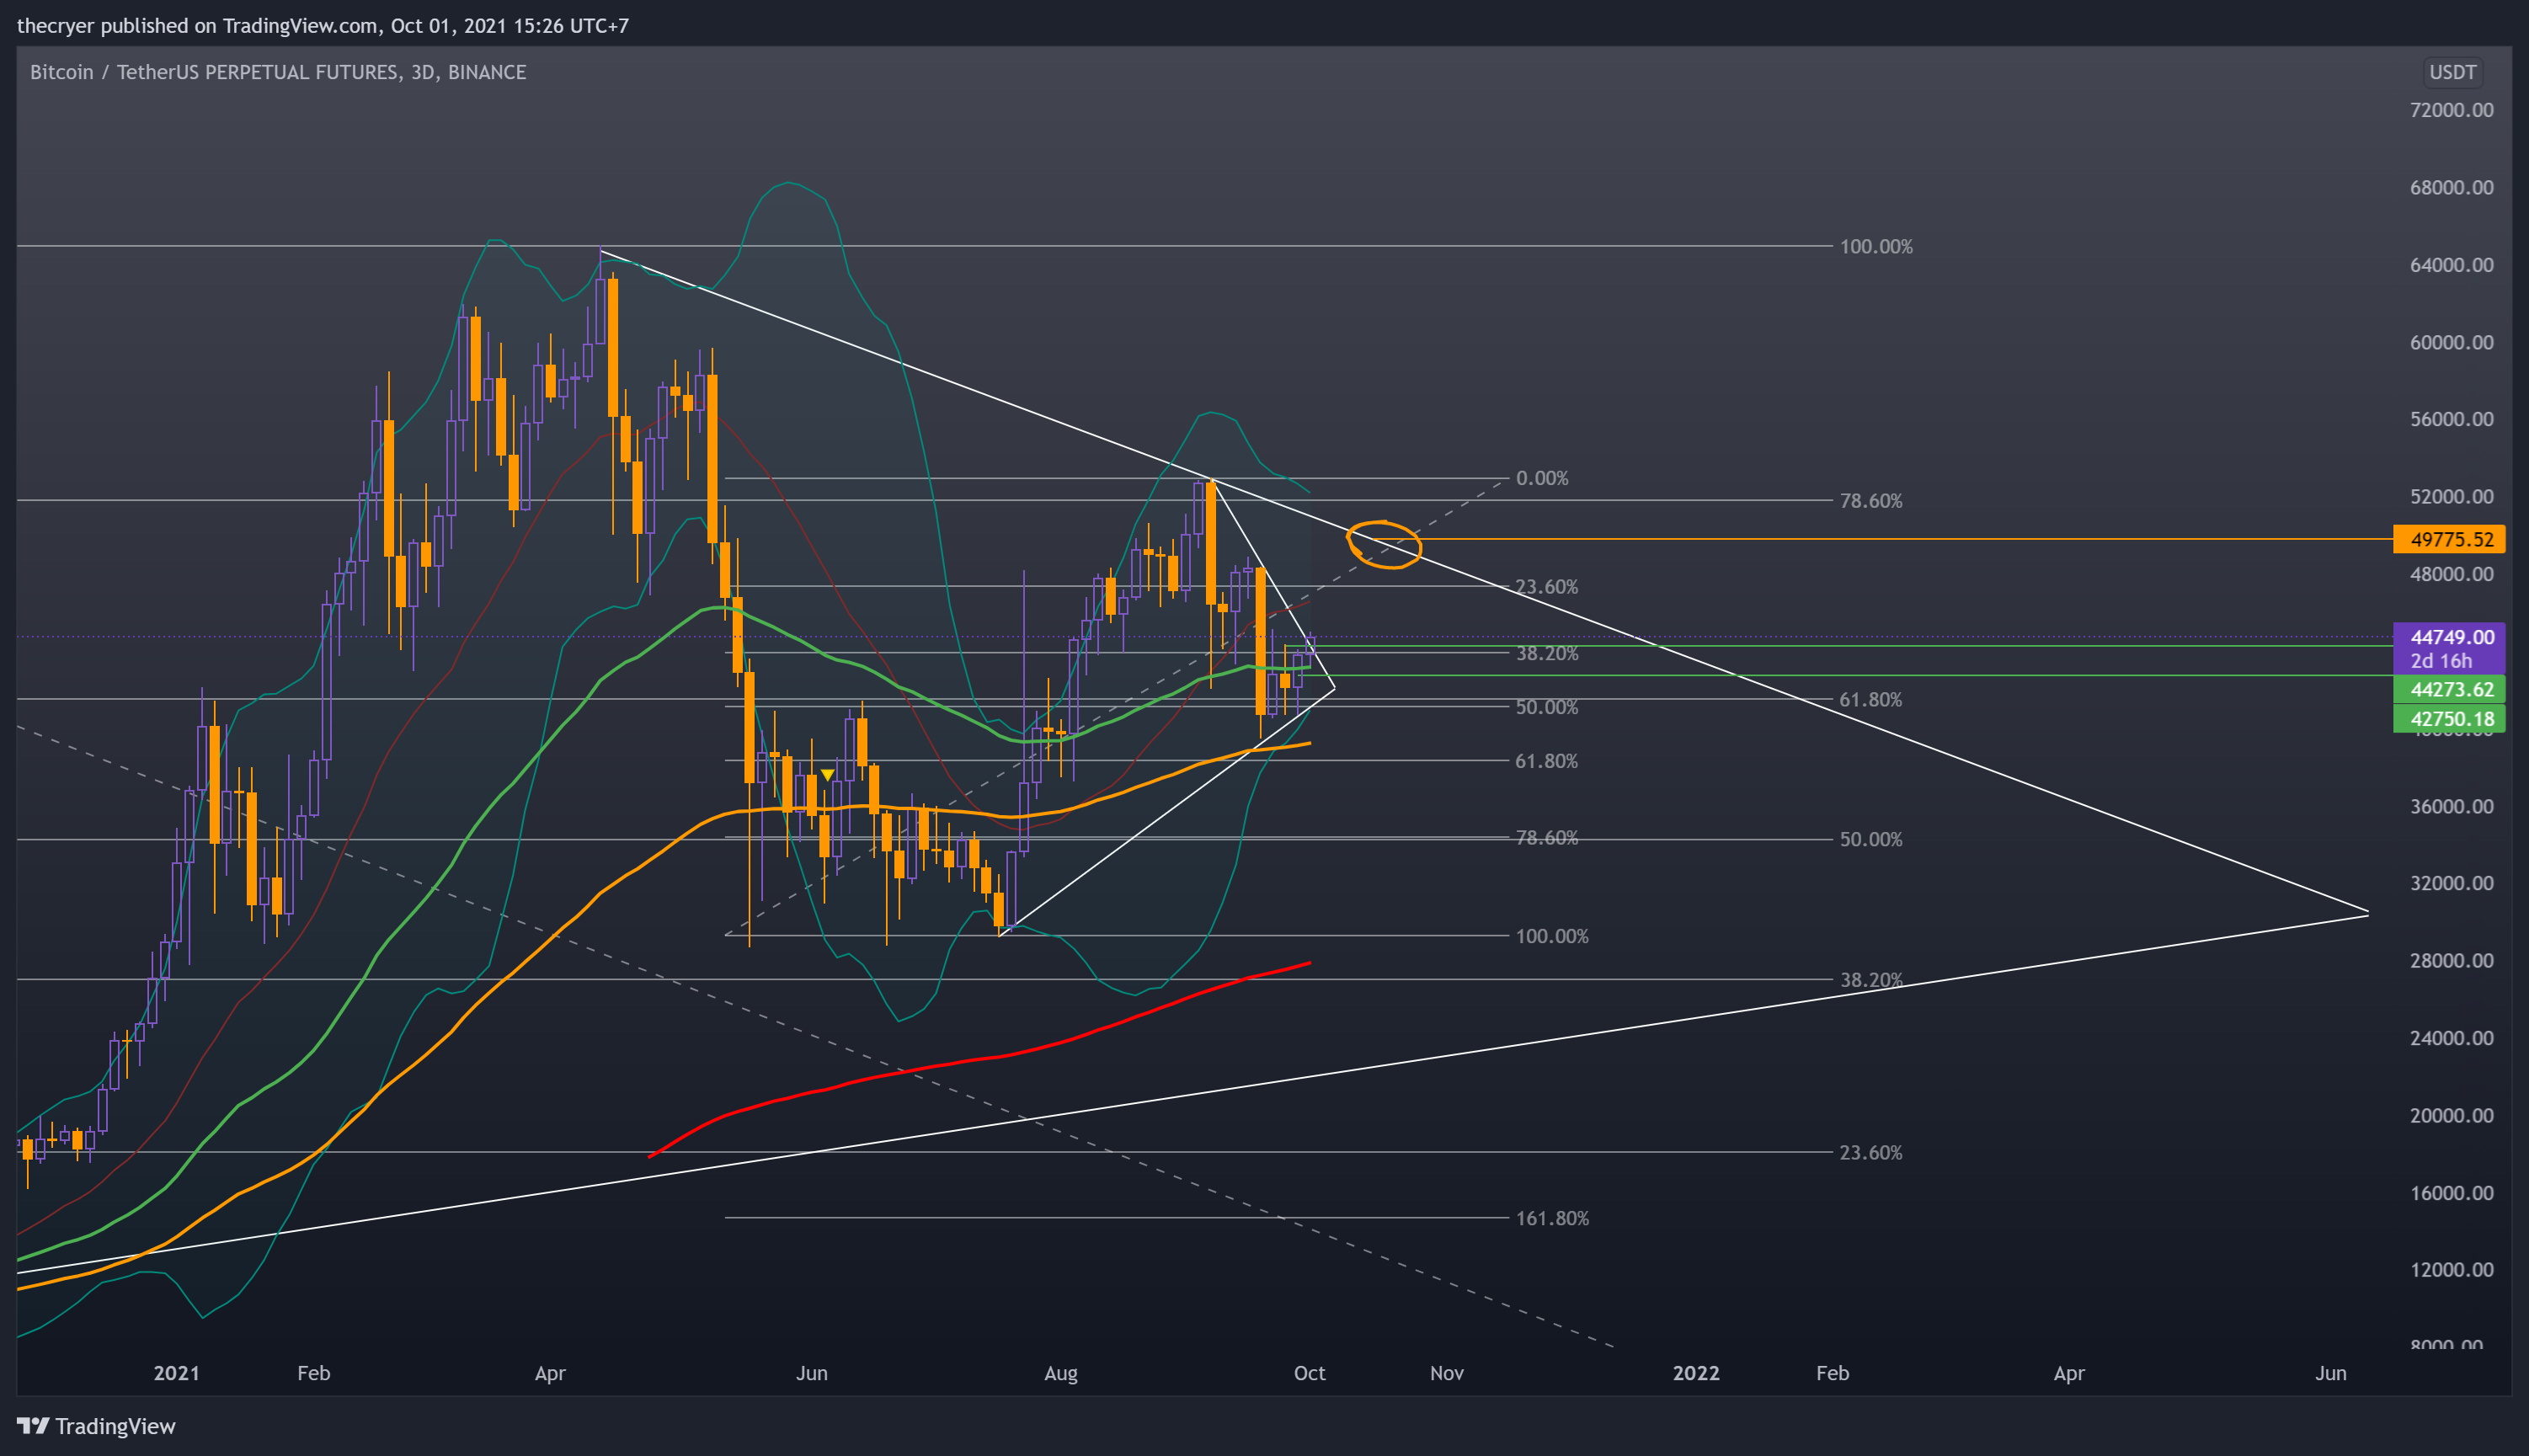Click the 72000.00 price axis label

coord(2451,110)
